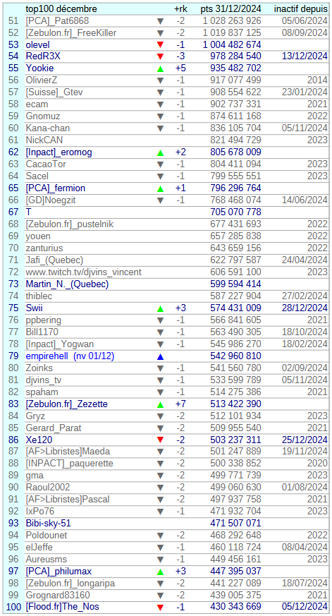This screenshot has height=616, width=332.
Task: Click the red down arrow beside olevel
Action: tap(160, 44)
